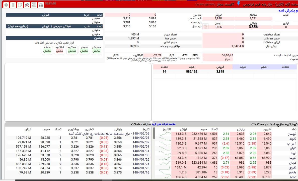Click the note page icon in the toolbar

click(20, 5)
